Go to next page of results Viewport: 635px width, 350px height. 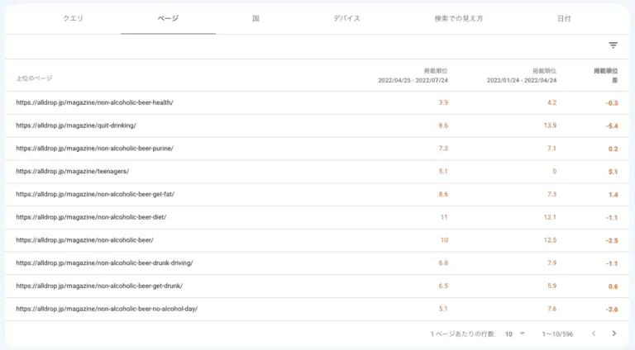point(614,333)
